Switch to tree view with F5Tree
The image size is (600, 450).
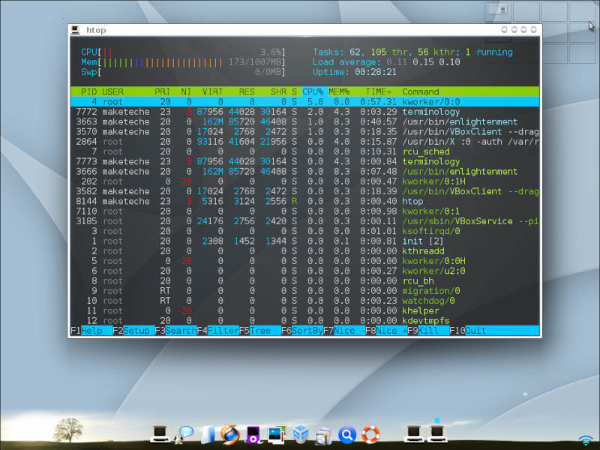coord(255,330)
